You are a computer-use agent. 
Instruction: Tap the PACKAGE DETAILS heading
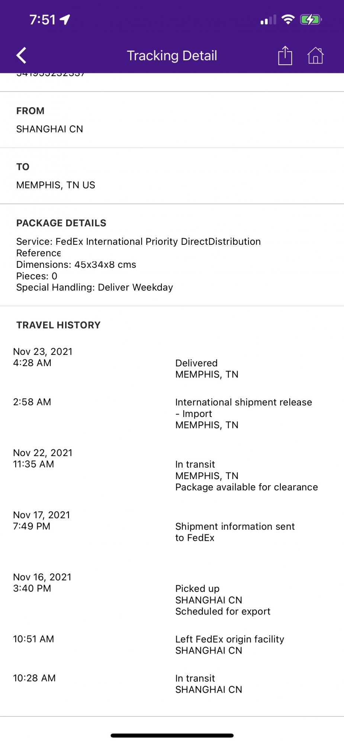point(61,223)
